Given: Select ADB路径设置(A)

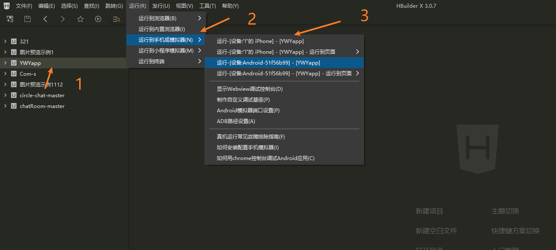Looking at the screenshot, I should (x=284, y=121).
